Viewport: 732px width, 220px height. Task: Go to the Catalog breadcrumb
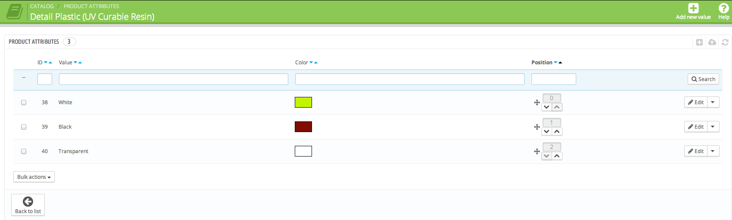(x=42, y=6)
